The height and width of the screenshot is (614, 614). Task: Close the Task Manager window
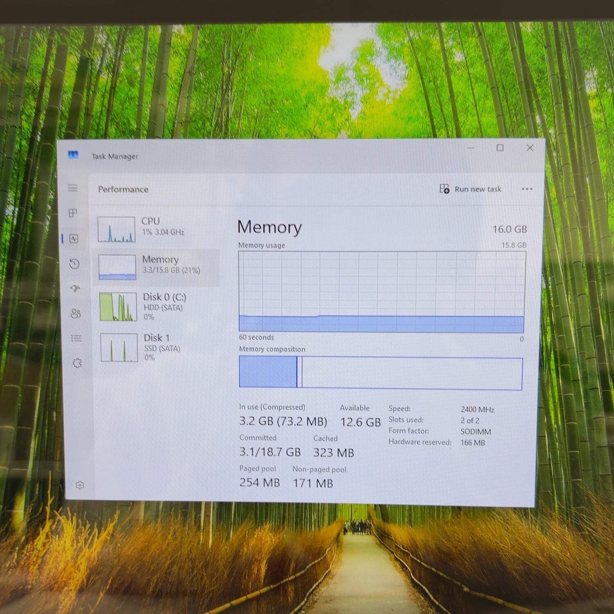(530, 148)
